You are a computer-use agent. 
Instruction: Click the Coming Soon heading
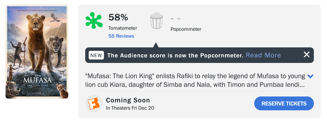click(x=128, y=100)
